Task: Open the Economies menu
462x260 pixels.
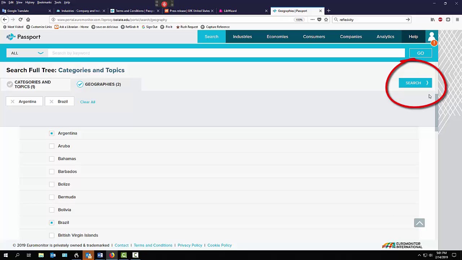Action: [277, 36]
